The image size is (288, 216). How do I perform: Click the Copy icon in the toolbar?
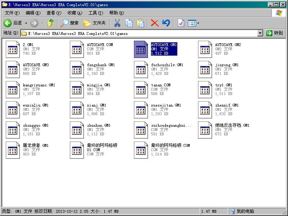129,23
